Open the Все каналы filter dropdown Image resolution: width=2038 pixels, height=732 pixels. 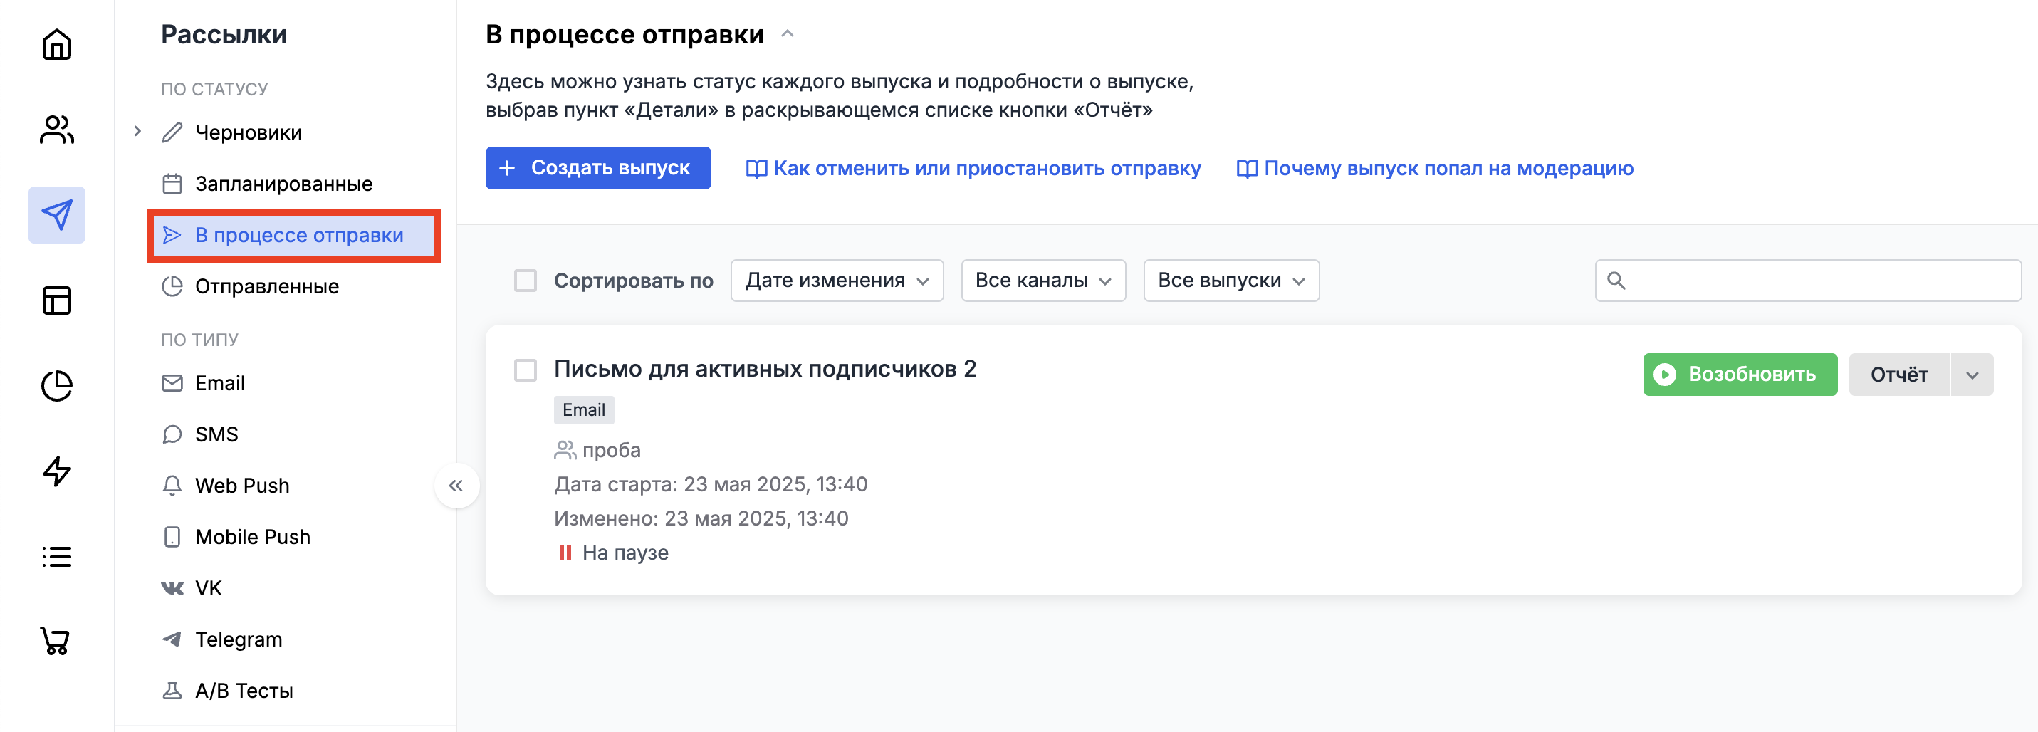[x=1042, y=281]
